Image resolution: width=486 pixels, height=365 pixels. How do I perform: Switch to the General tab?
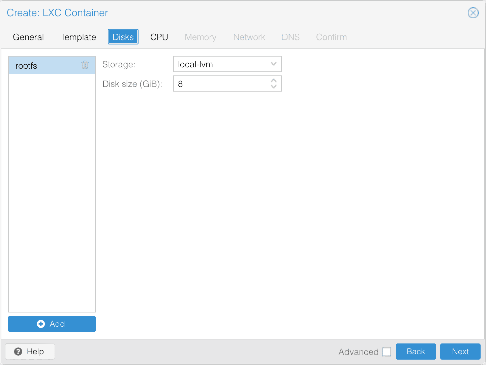(28, 37)
